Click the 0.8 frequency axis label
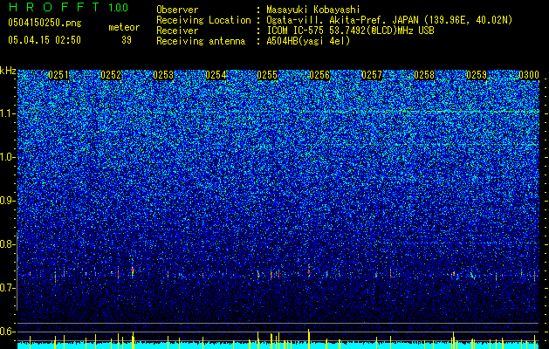Screen dimensions: 549x349 7,244
